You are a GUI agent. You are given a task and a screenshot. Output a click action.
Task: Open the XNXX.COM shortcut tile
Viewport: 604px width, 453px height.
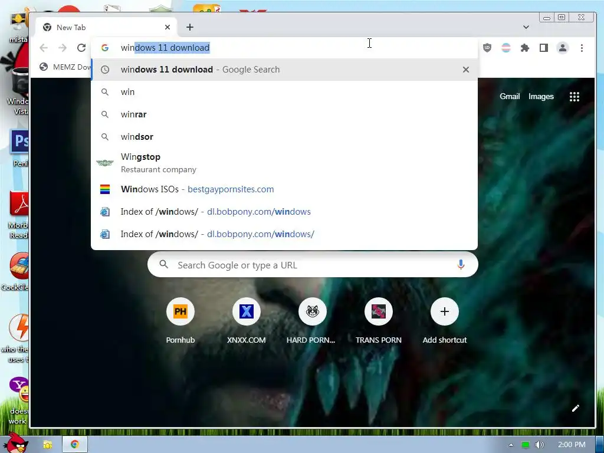coord(246,321)
